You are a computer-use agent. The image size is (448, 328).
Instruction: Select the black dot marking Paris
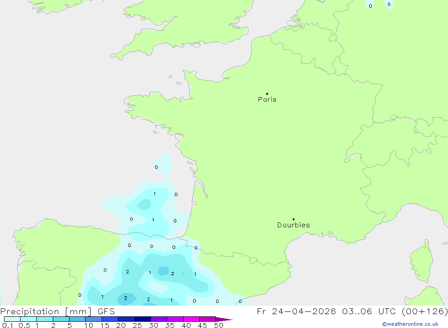click(x=267, y=94)
